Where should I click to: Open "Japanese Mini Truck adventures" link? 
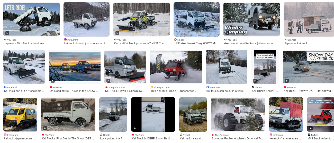click(26, 43)
